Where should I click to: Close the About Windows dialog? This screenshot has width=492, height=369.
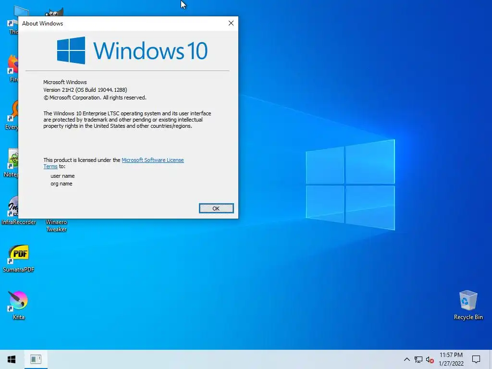(231, 23)
